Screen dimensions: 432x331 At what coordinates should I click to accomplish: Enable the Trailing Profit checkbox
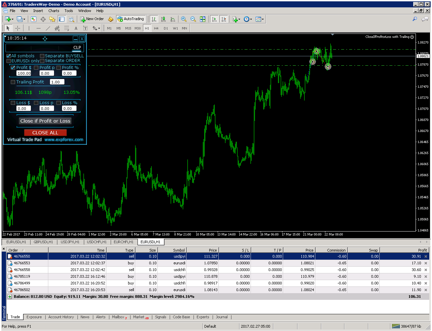[13, 82]
